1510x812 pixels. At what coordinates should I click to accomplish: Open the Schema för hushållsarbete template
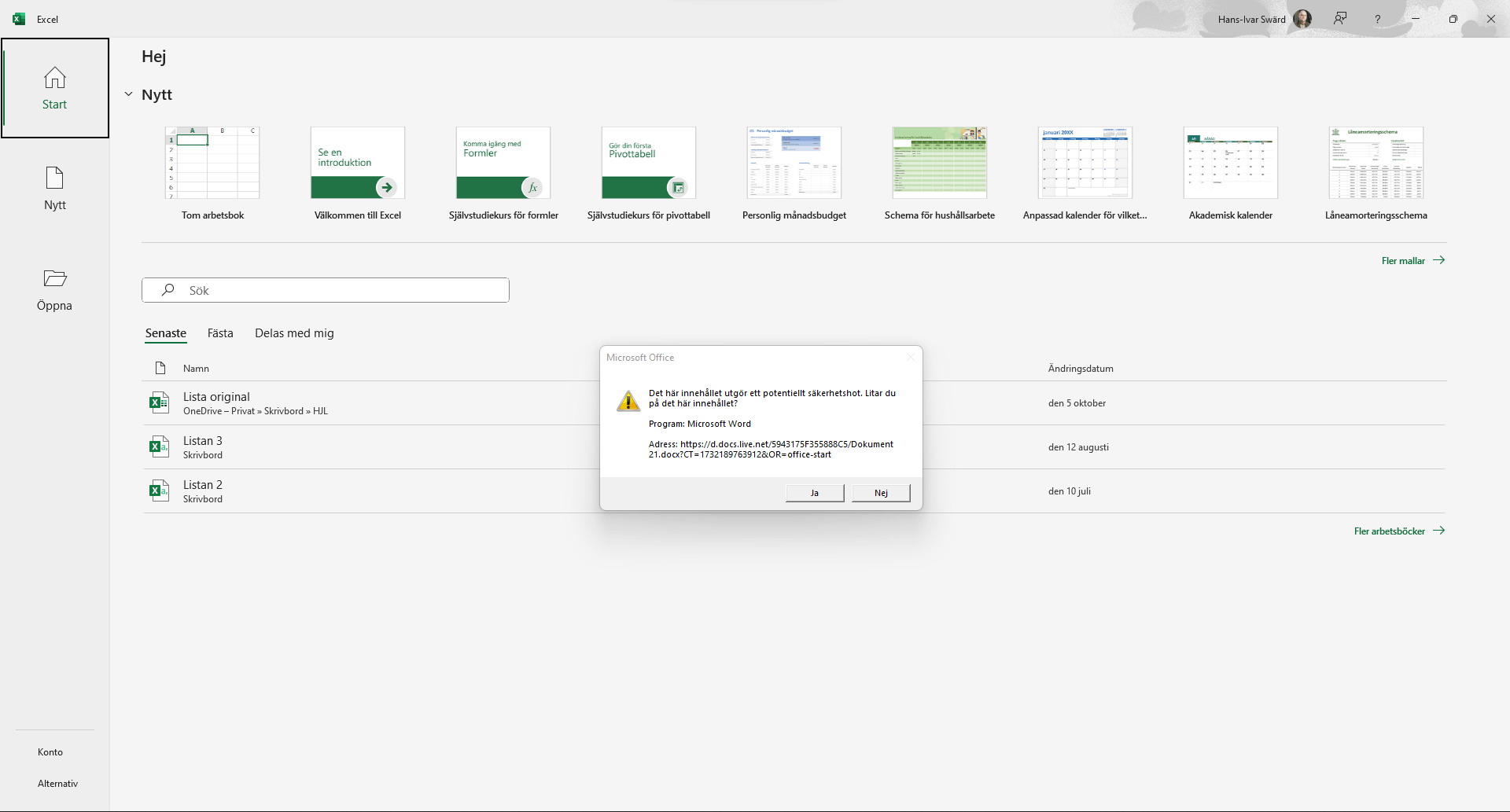tap(940, 174)
